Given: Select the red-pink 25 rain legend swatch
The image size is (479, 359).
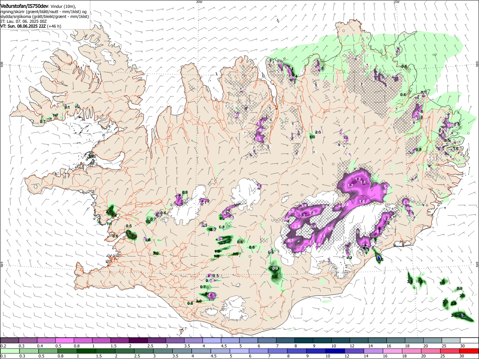Looking at the screenshot, I should click(x=450, y=351).
